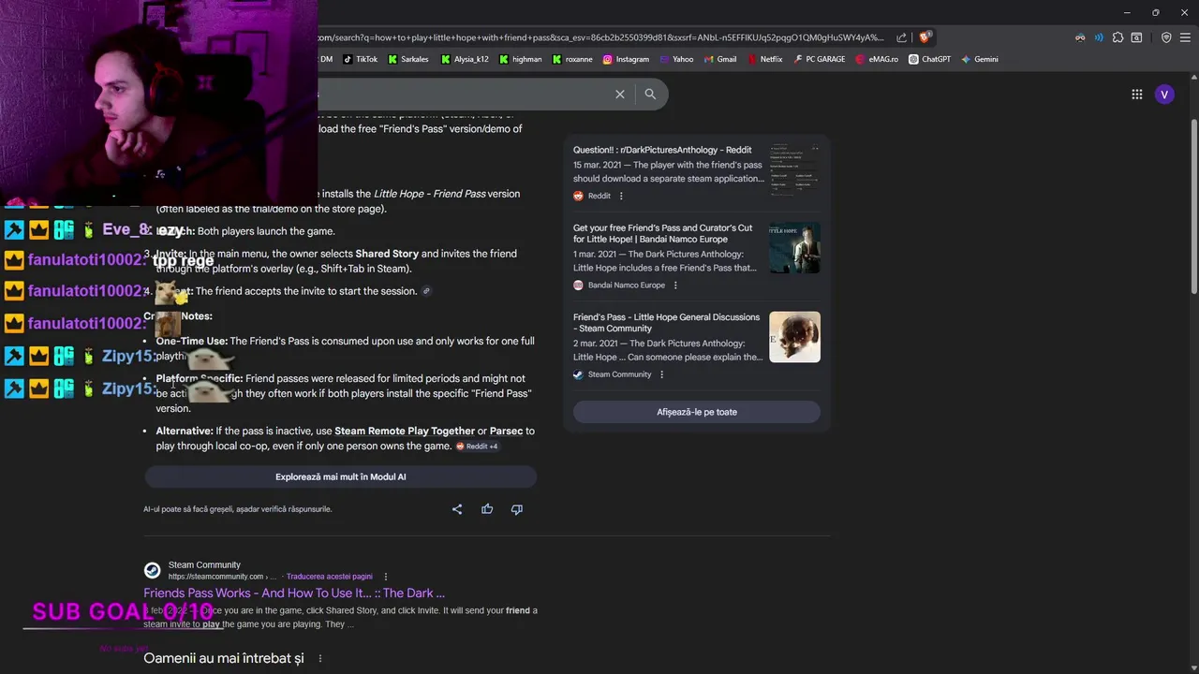Restore down the browser window
This screenshot has height=674, width=1199.
[x=1155, y=12]
